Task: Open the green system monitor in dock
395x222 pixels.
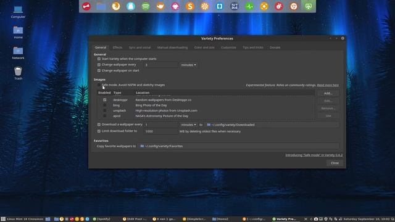Action: coord(249,6)
